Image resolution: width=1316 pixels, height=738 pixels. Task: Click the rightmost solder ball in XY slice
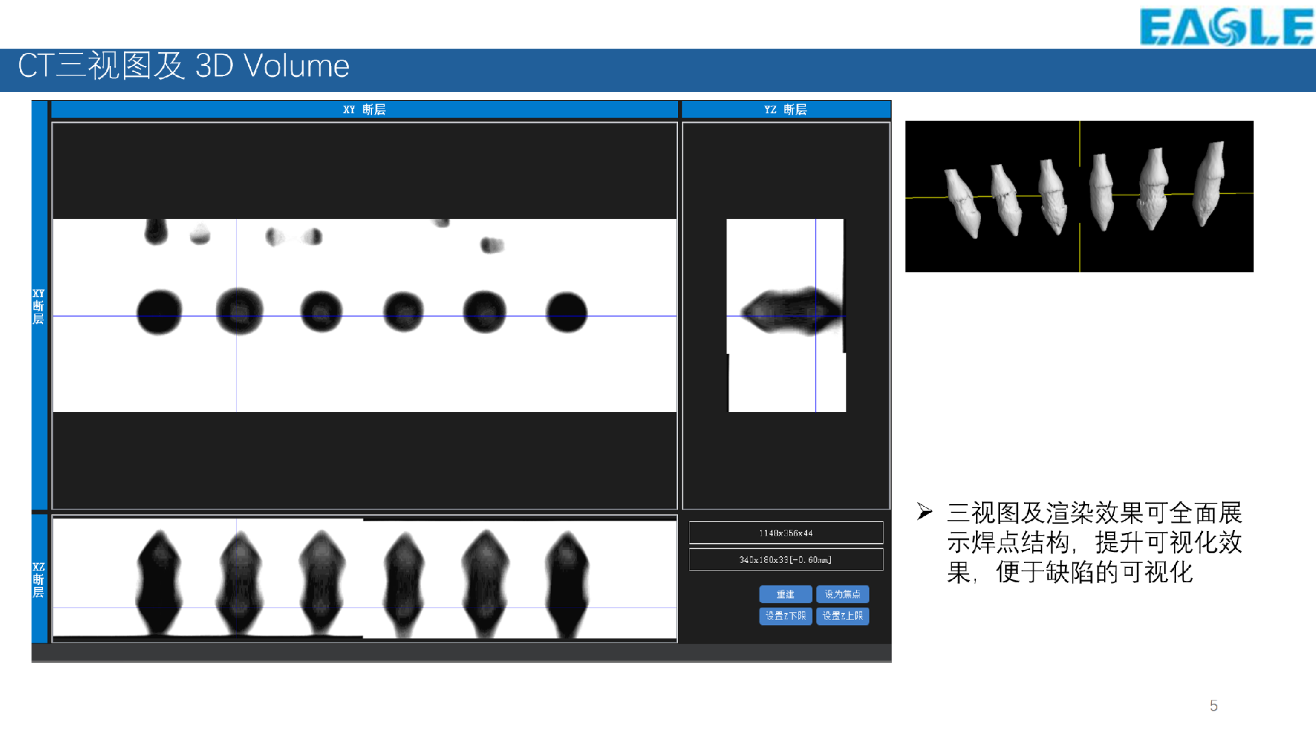click(x=566, y=312)
